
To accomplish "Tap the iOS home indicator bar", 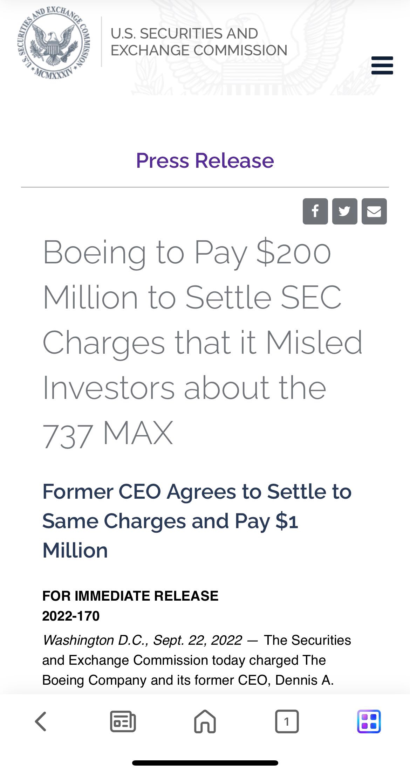I will (205, 763).
